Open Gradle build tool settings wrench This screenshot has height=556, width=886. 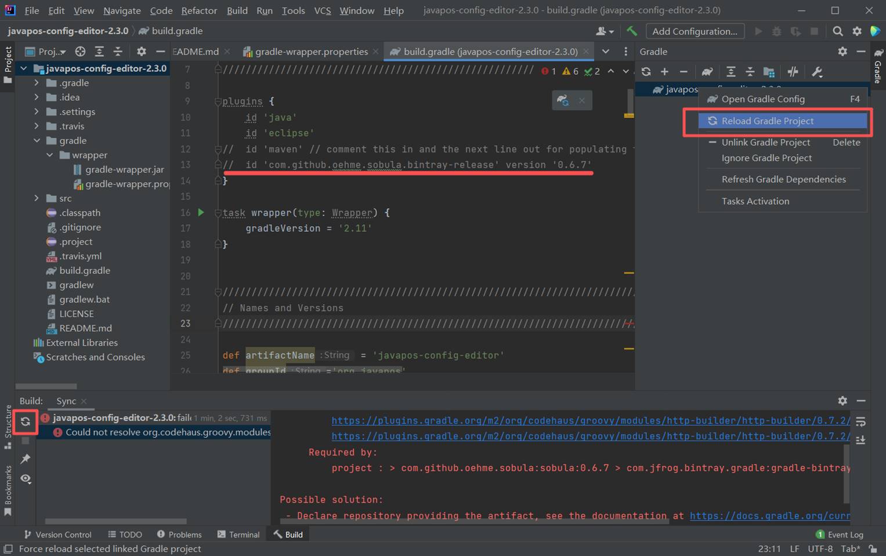(817, 72)
